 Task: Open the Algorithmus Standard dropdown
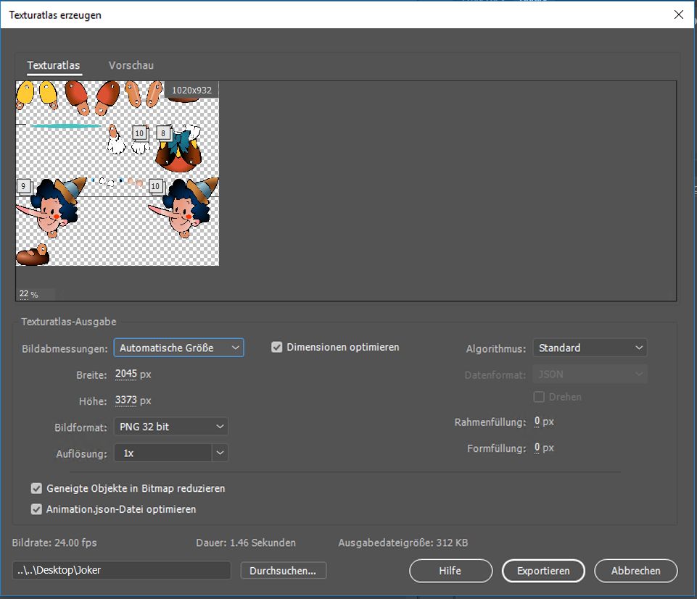(x=590, y=348)
